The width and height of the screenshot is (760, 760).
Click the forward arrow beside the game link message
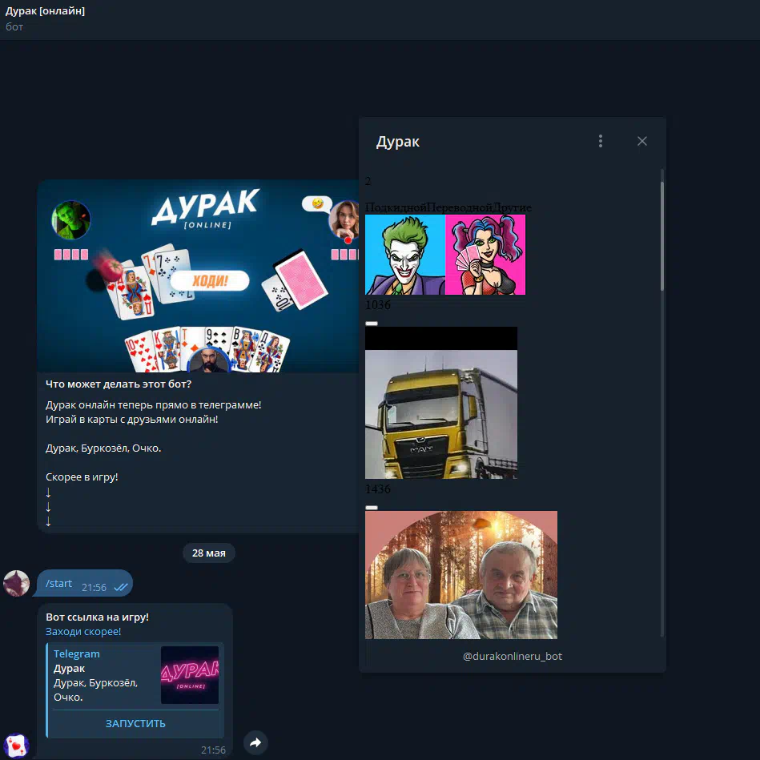point(255,742)
